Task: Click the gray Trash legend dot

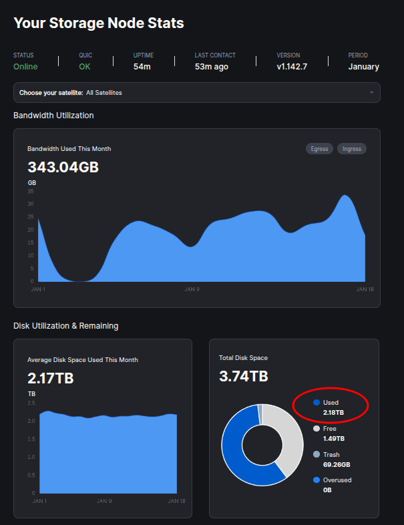Action: coord(317,454)
